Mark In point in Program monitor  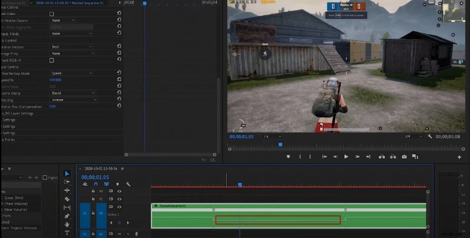pos(300,157)
